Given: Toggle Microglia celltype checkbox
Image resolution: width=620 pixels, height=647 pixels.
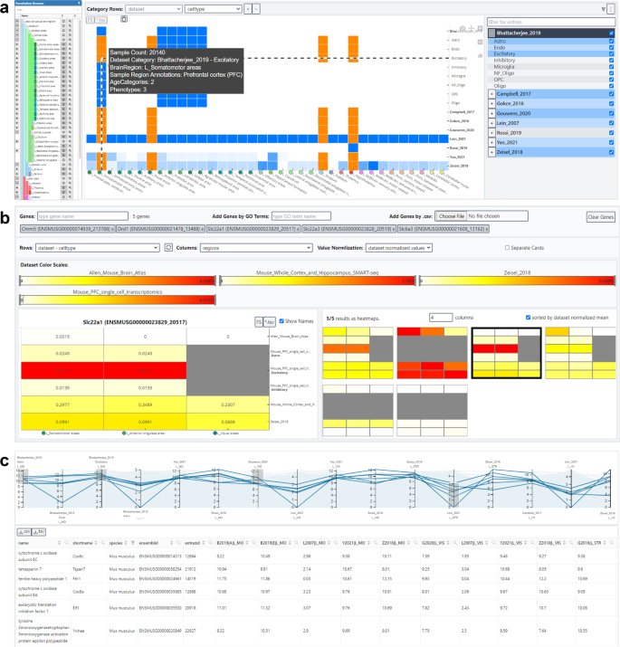Looking at the screenshot, I should coord(611,66).
